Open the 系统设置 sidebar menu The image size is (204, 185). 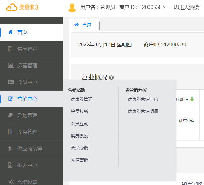click(27, 182)
